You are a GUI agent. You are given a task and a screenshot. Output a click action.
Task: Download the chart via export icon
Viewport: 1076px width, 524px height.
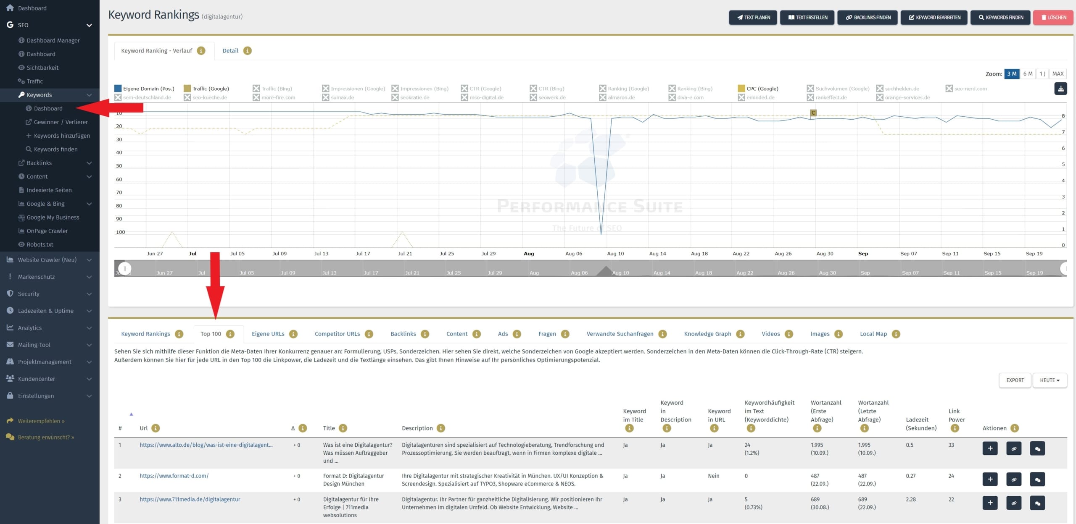[1060, 89]
